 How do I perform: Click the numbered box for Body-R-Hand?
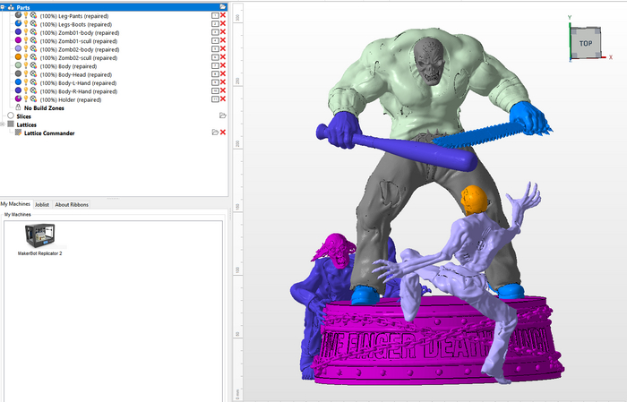pos(215,91)
